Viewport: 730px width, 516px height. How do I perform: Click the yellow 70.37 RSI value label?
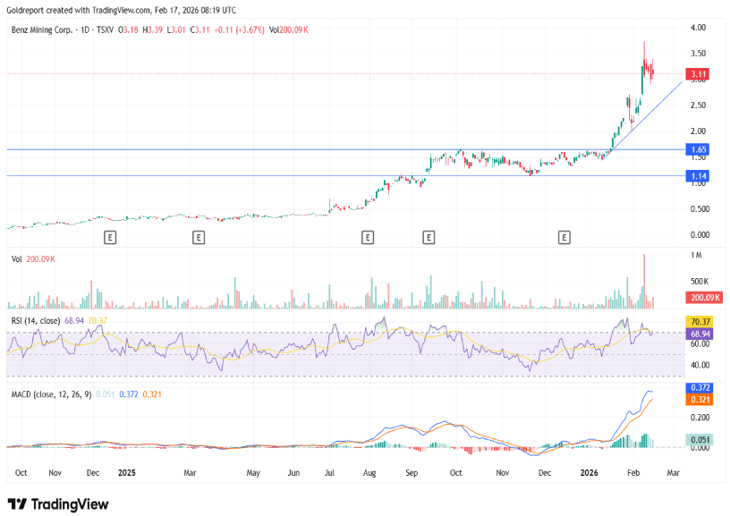[699, 321]
